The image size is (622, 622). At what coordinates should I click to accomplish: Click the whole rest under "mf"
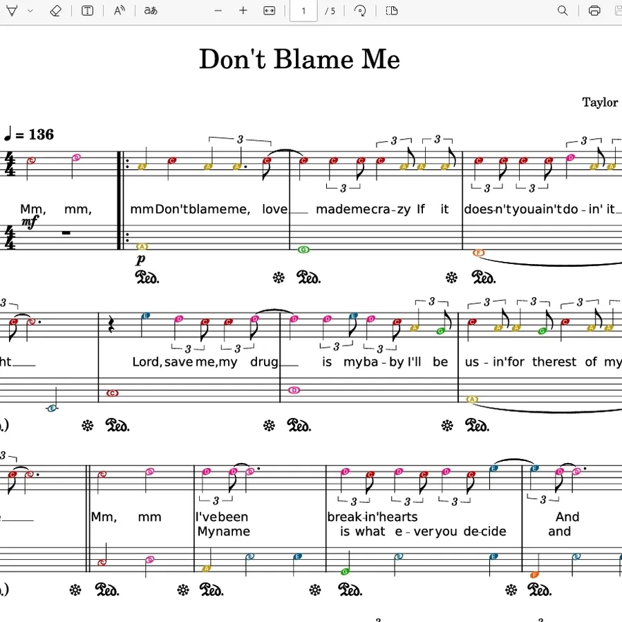(x=66, y=233)
